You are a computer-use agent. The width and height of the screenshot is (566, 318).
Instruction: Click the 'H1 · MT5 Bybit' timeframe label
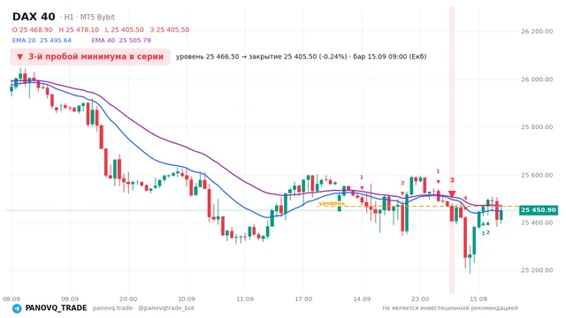(89, 17)
